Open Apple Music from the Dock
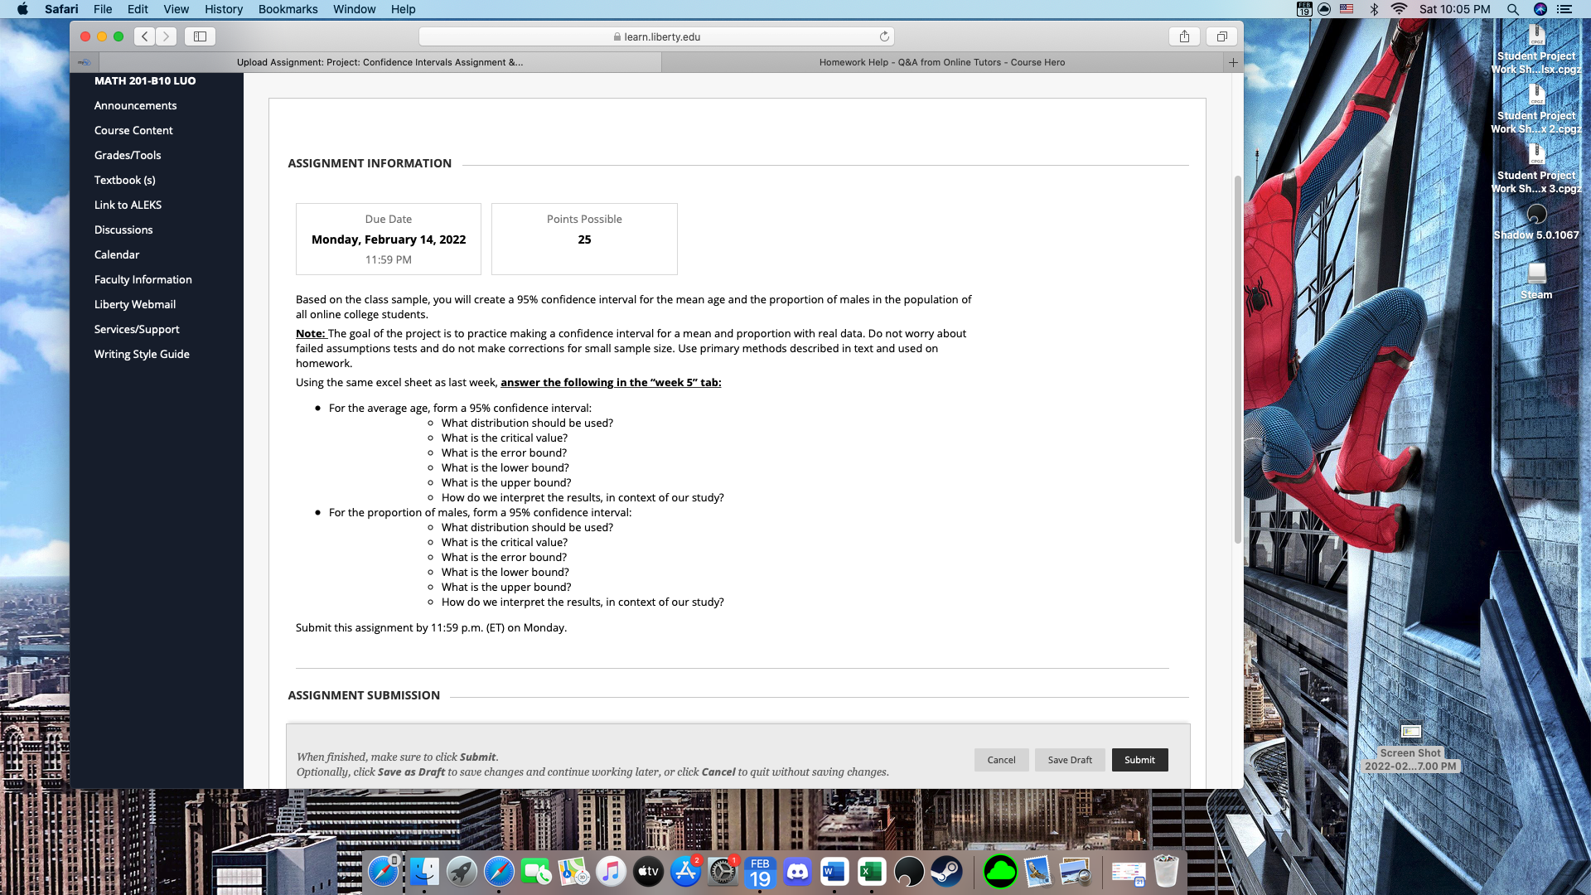 click(612, 871)
